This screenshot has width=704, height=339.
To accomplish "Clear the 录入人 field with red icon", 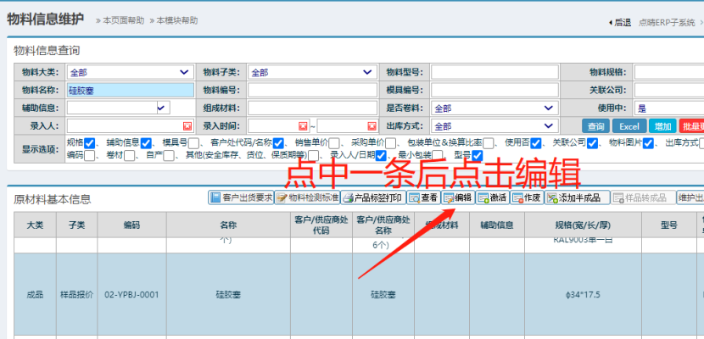I will click(187, 125).
